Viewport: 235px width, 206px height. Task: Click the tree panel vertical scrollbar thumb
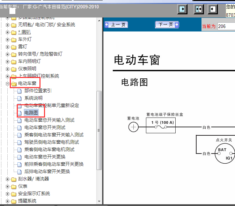(99, 130)
